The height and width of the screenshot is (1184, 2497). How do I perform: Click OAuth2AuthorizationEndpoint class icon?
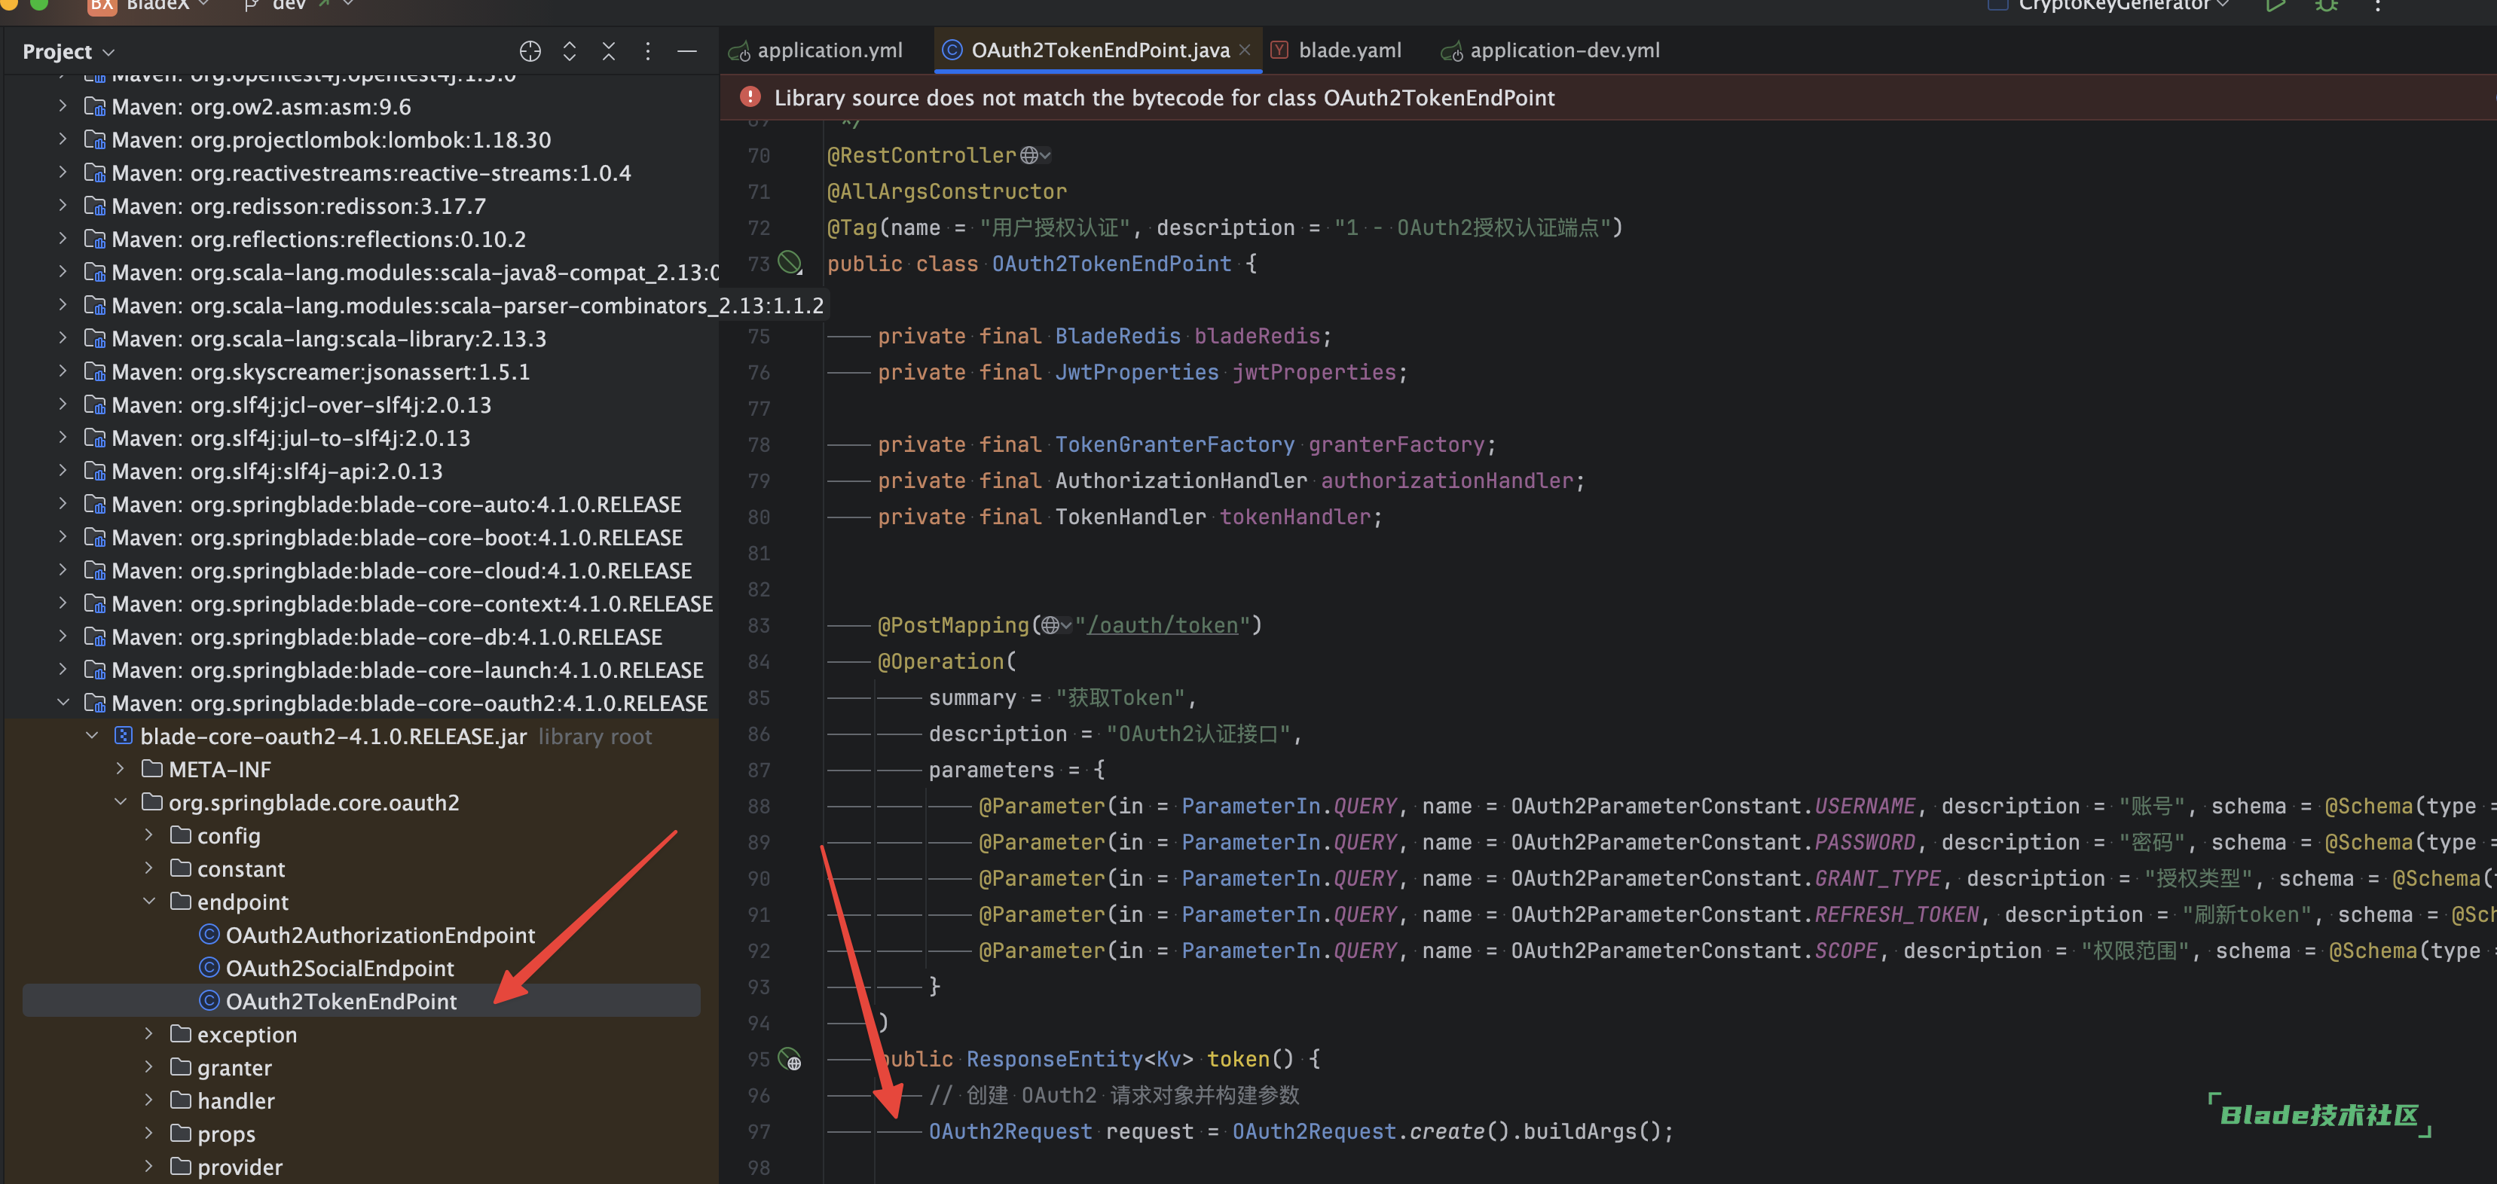(x=209, y=934)
